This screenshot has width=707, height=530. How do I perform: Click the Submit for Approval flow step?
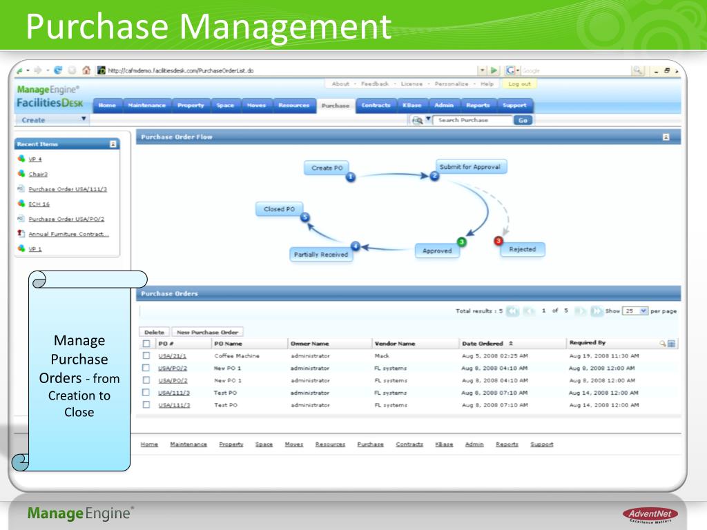(471, 167)
